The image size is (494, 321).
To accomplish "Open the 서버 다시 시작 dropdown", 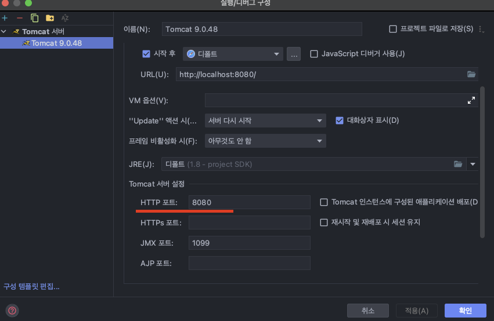I will pyautogui.click(x=265, y=121).
